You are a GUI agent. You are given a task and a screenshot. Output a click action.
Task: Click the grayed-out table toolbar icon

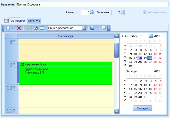27,28
